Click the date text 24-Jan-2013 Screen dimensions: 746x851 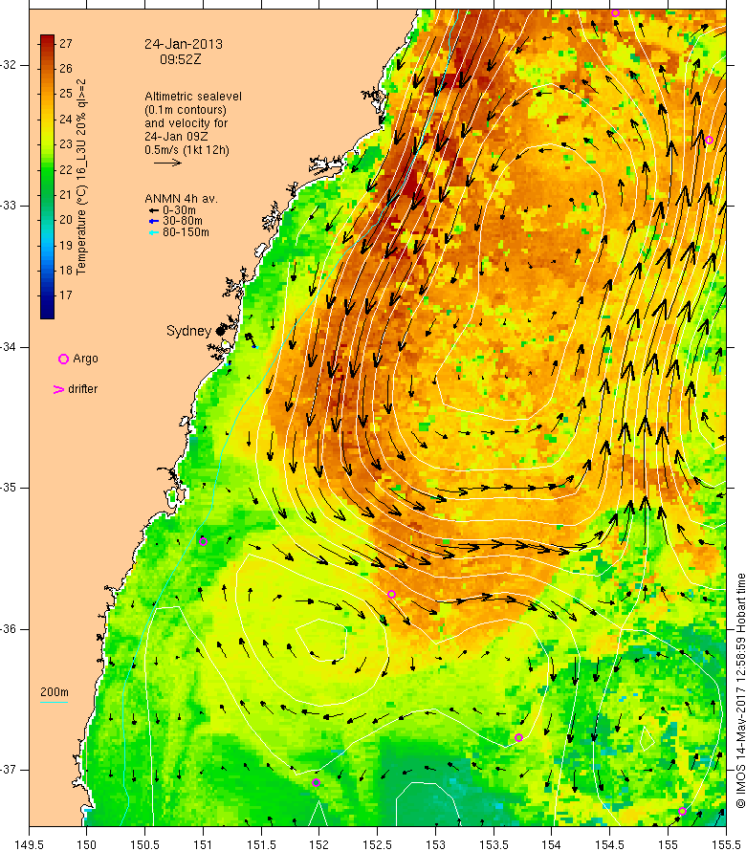[184, 44]
